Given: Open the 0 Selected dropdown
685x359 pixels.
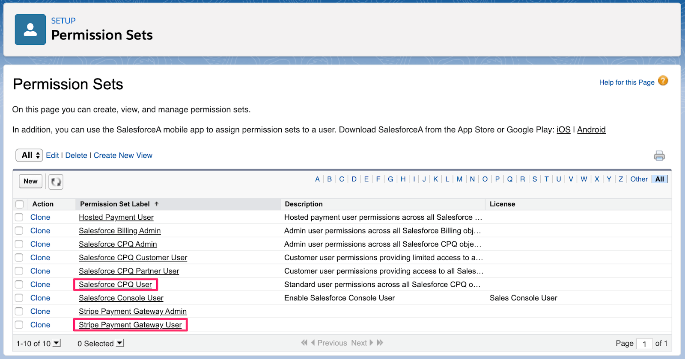Looking at the screenshot, I should click(x=120, y=343).
